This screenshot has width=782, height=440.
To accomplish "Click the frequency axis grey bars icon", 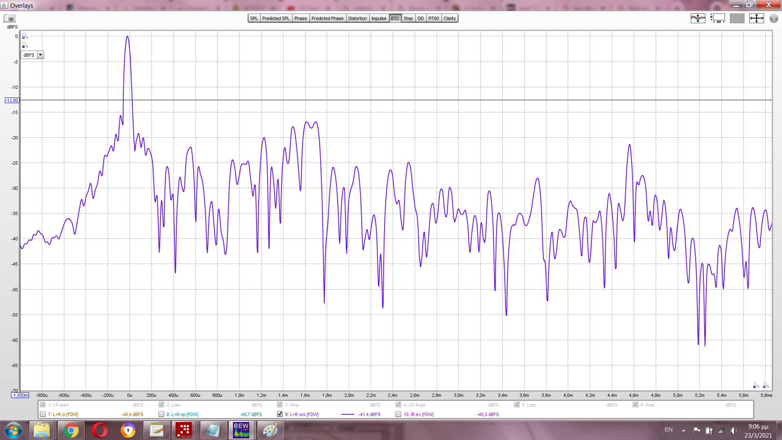I will [x=737, y=18].
